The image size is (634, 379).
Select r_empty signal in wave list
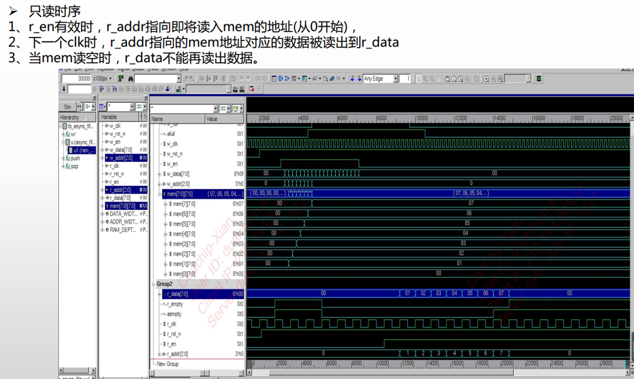coord(175,304)
